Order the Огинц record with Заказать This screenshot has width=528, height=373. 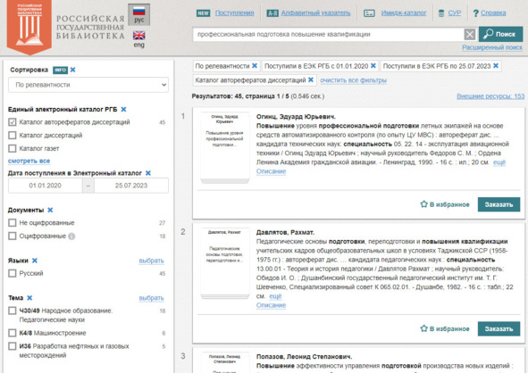(499, 204)
